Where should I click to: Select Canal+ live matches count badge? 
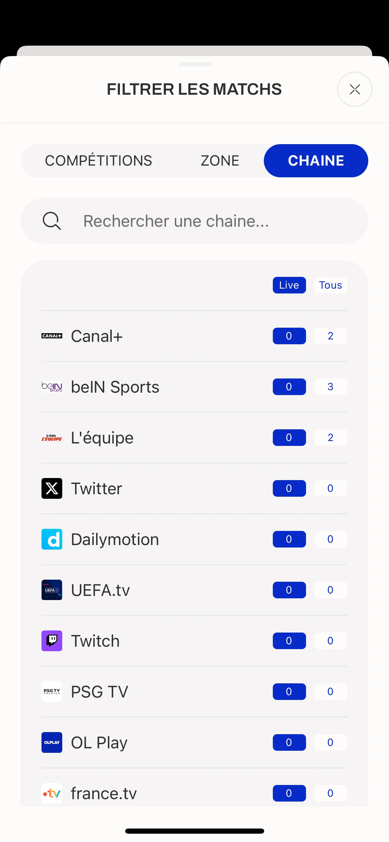[x=289, y=336]
